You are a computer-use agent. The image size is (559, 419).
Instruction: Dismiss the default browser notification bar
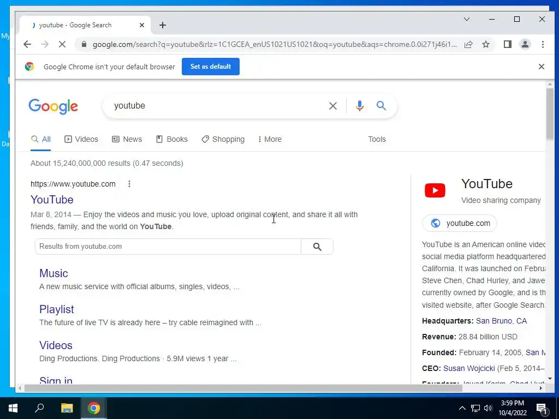pos(541,67)
